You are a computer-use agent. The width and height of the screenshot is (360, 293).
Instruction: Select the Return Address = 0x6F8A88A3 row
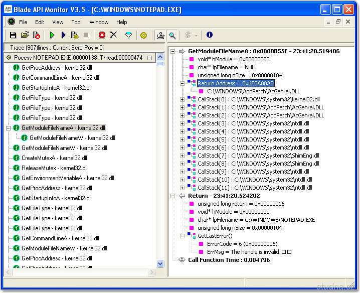click(235, 83)
